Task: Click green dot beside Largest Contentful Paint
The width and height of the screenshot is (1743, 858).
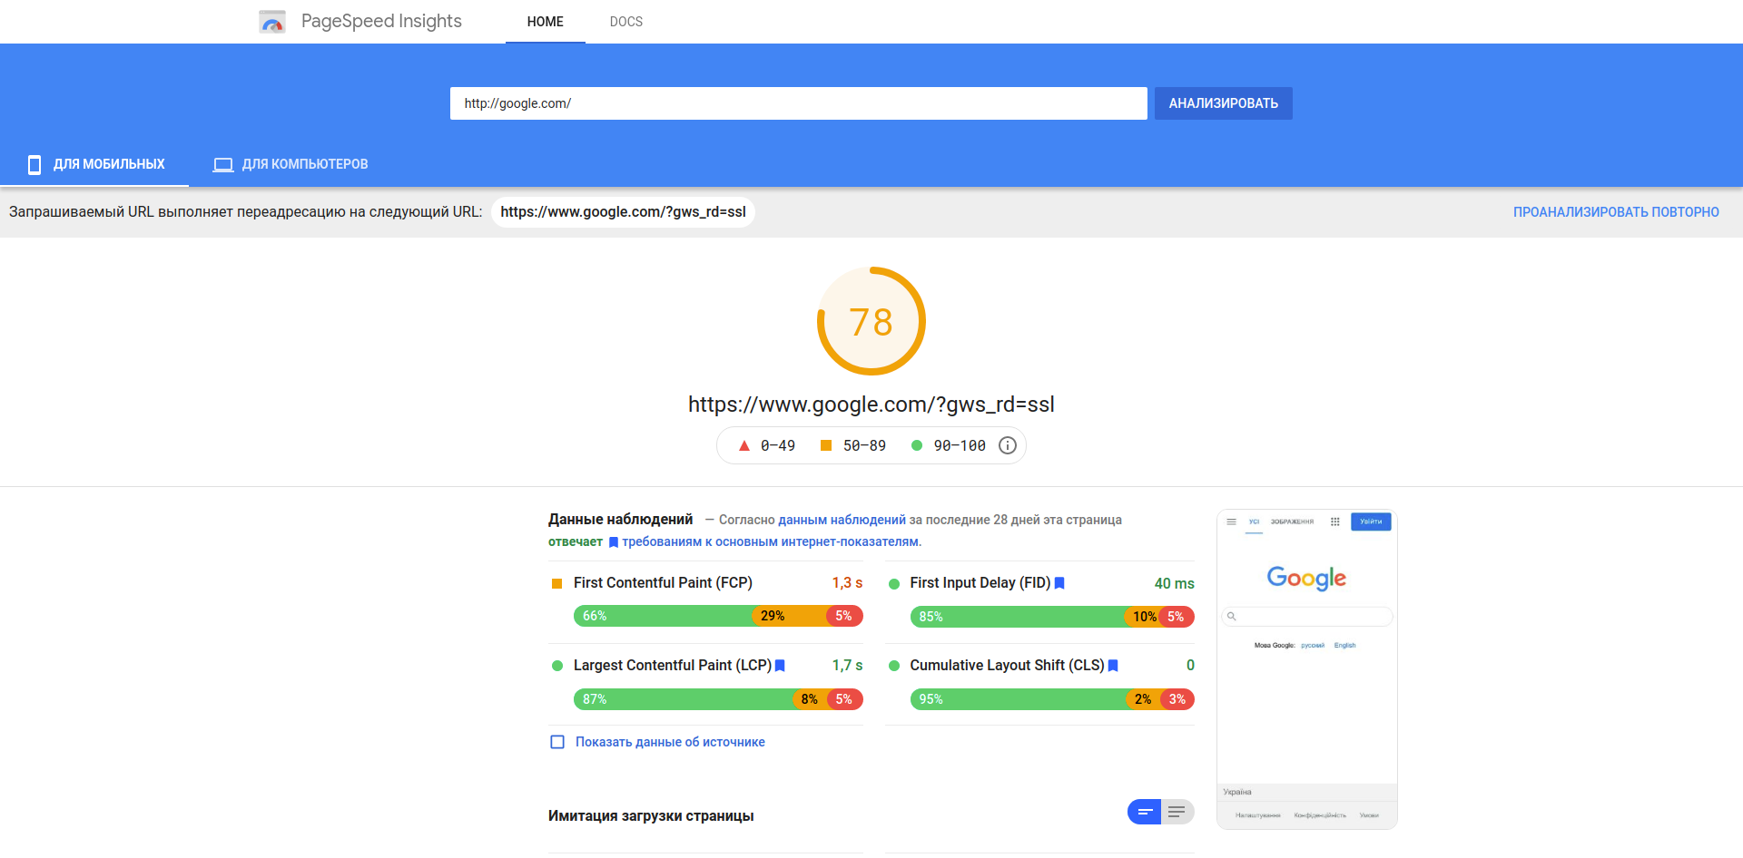Action: (557, 666)
